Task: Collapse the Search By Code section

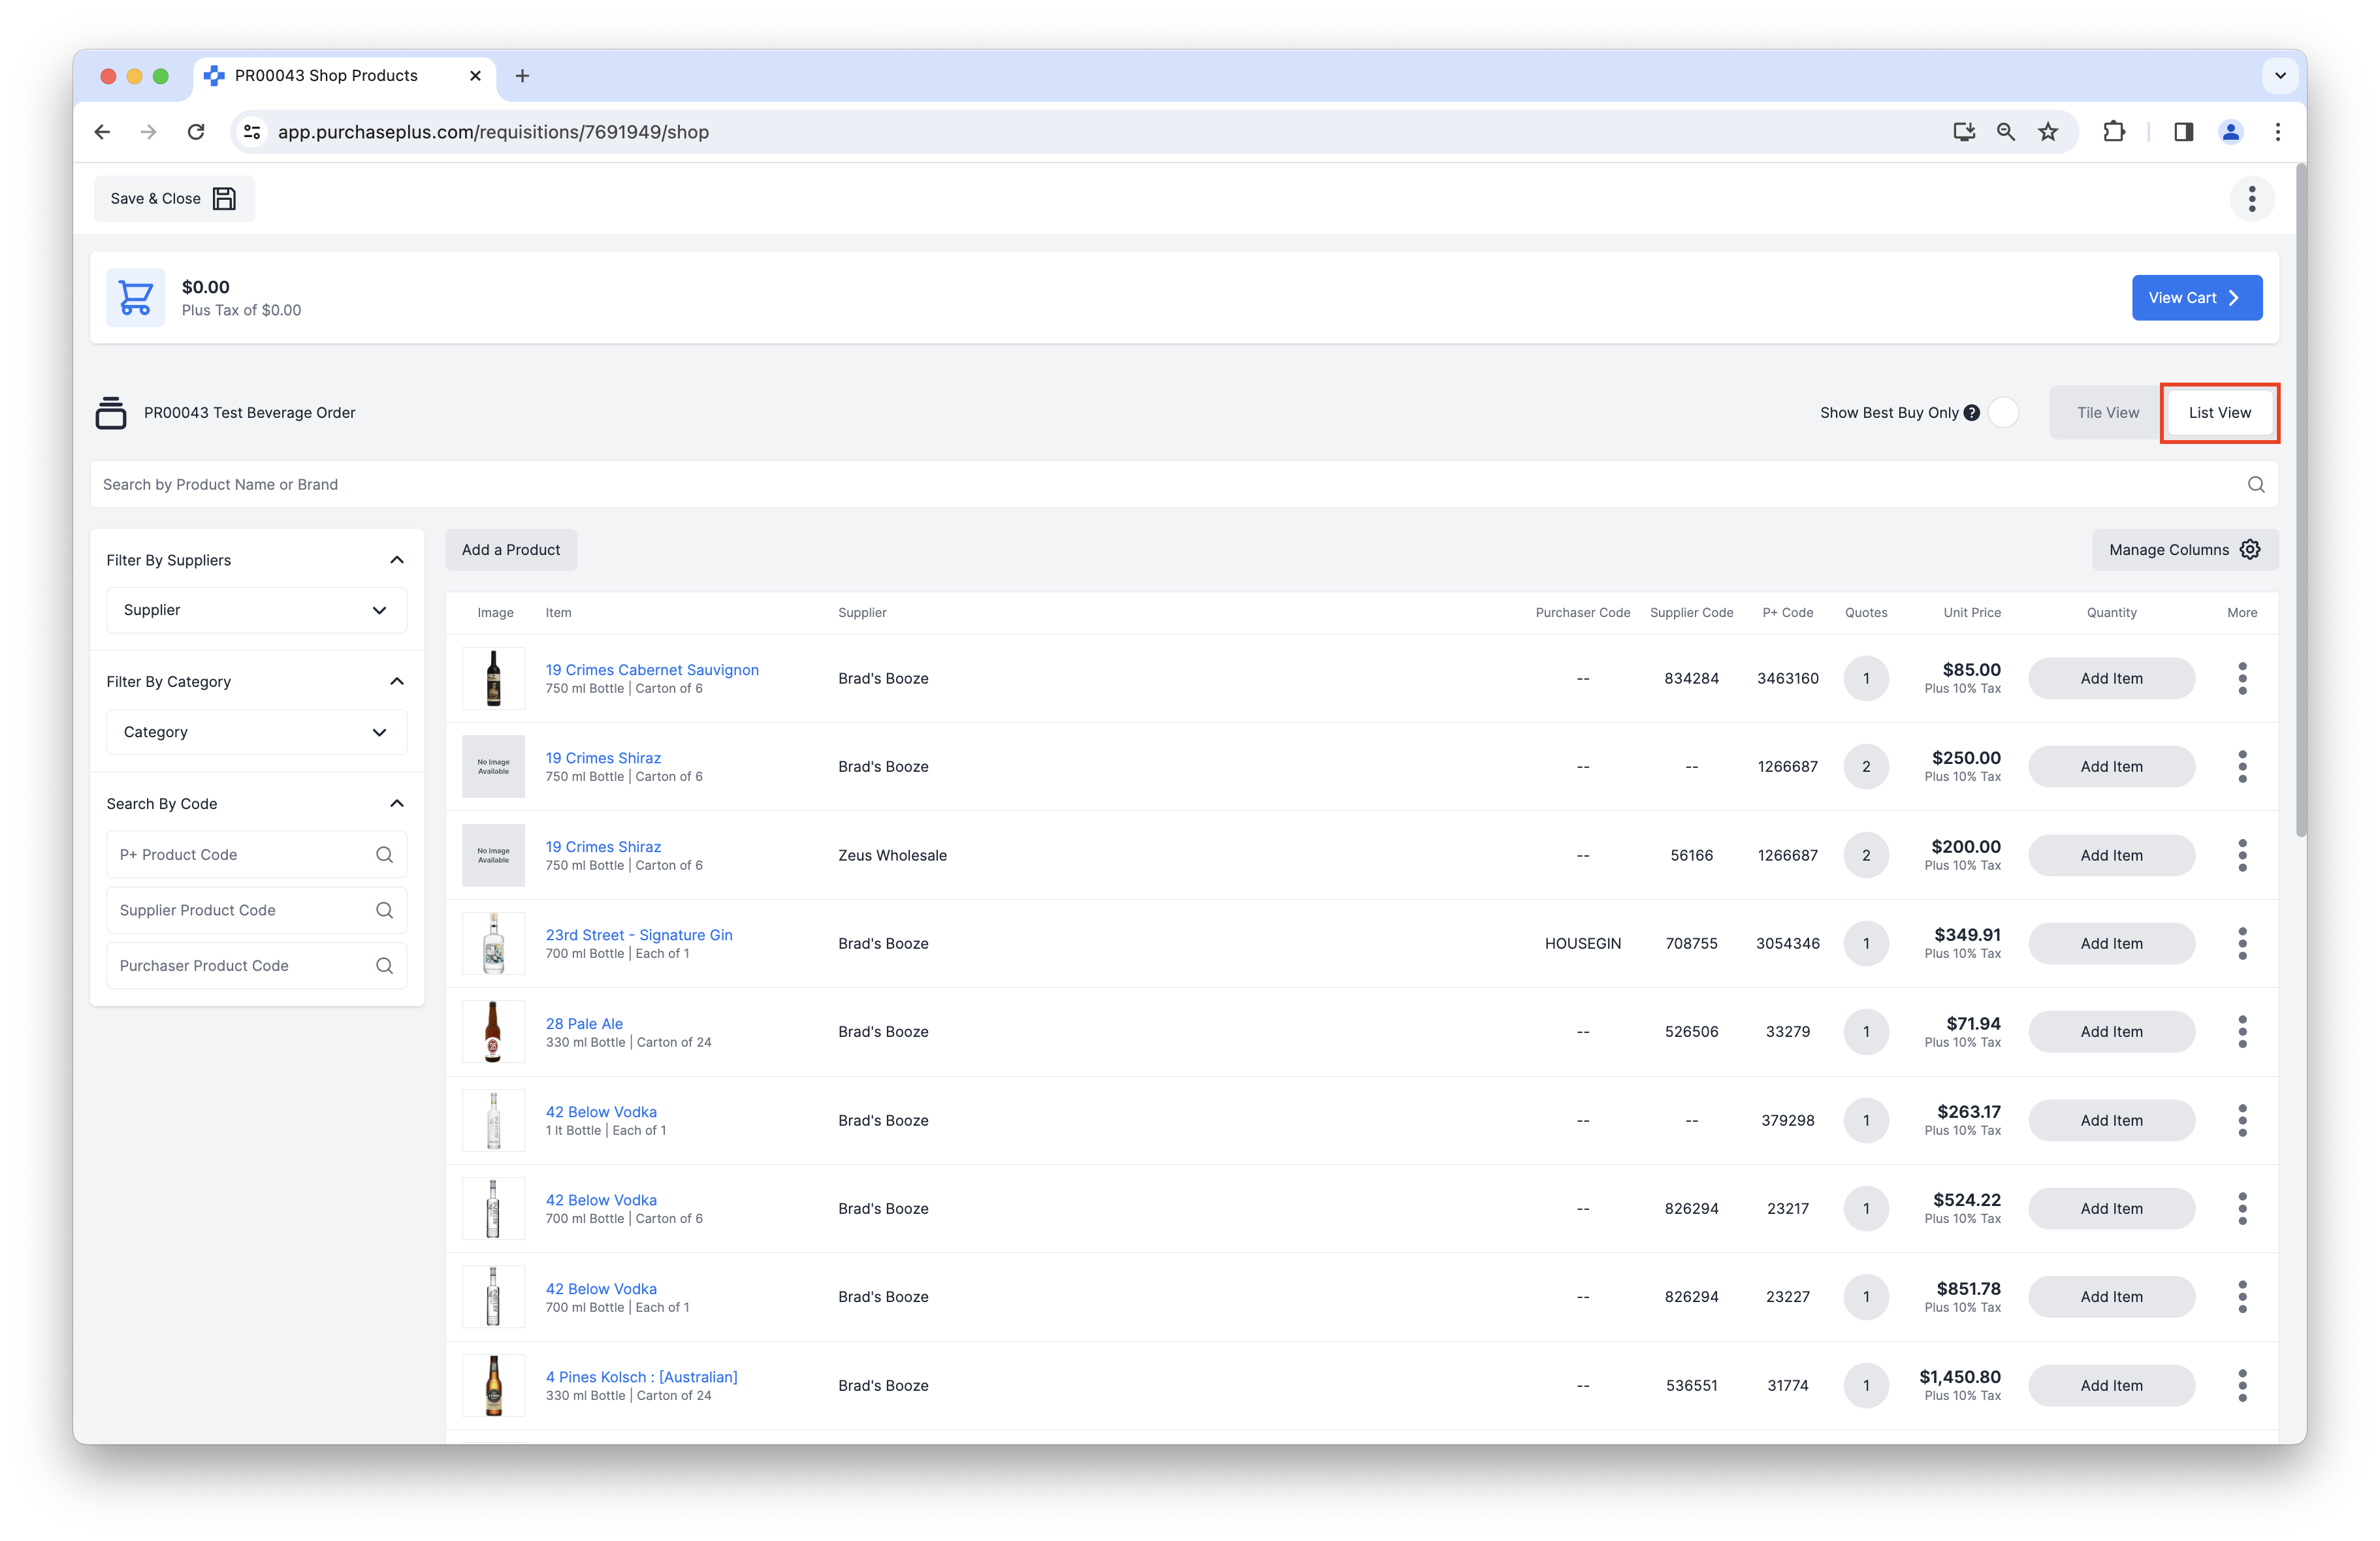Action: tap(397, 804)
